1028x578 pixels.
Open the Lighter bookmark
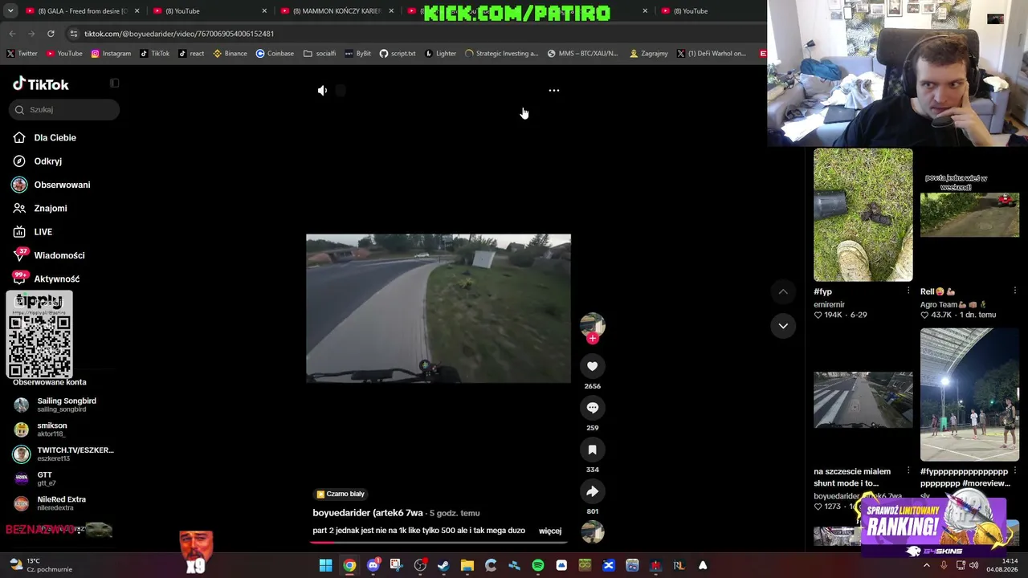[x=440, y=54]
